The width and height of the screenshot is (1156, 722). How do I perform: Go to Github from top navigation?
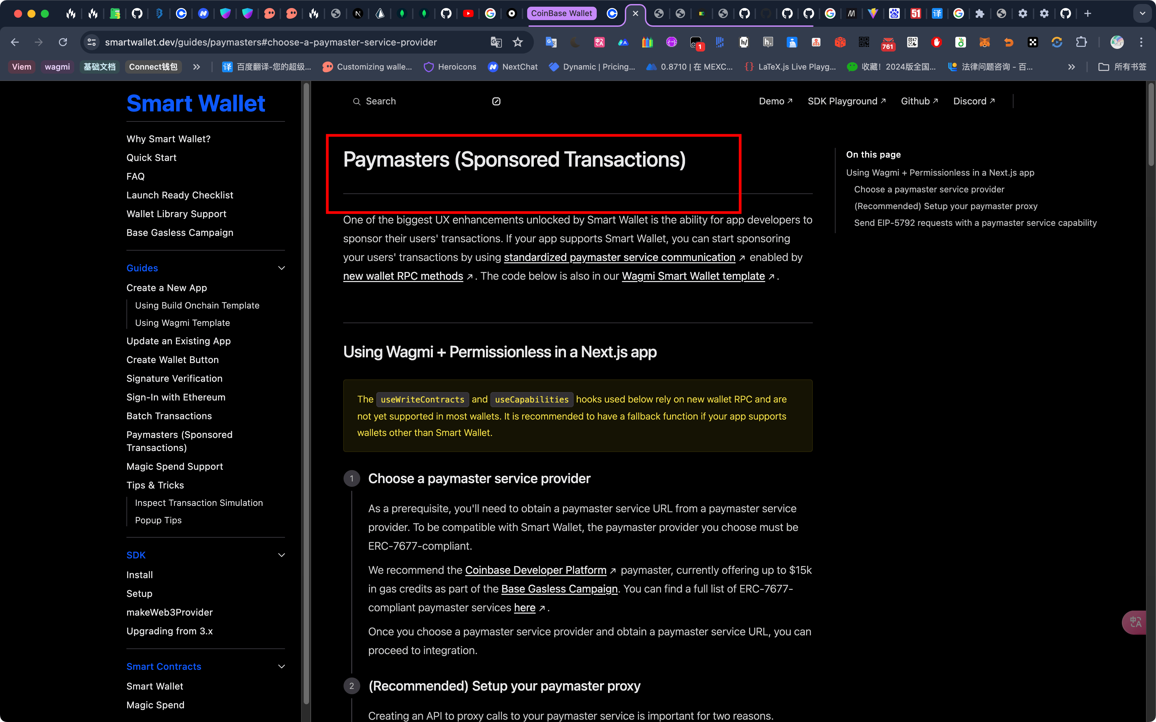tap(919, 101)
